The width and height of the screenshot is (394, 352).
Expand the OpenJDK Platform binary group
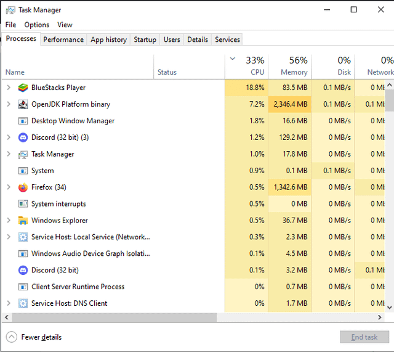point(9,104)
